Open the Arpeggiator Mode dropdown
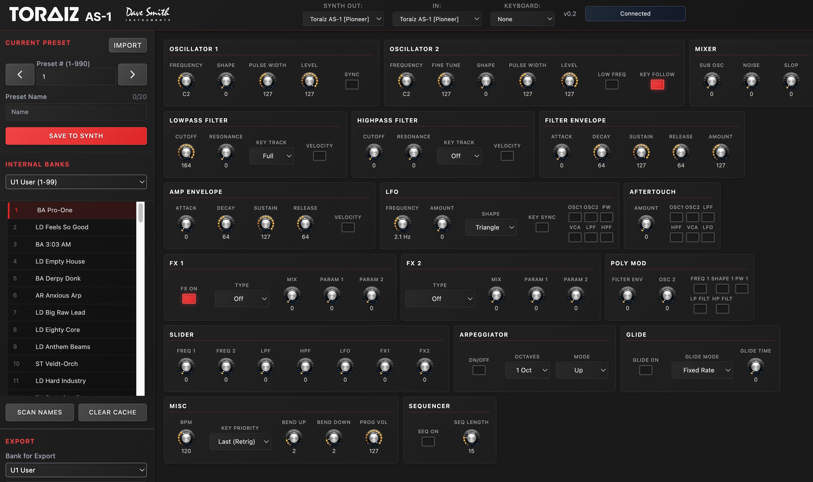 click(x=582, y=370)
